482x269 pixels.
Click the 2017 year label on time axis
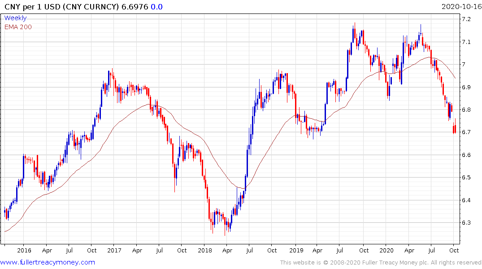[114, 250]
